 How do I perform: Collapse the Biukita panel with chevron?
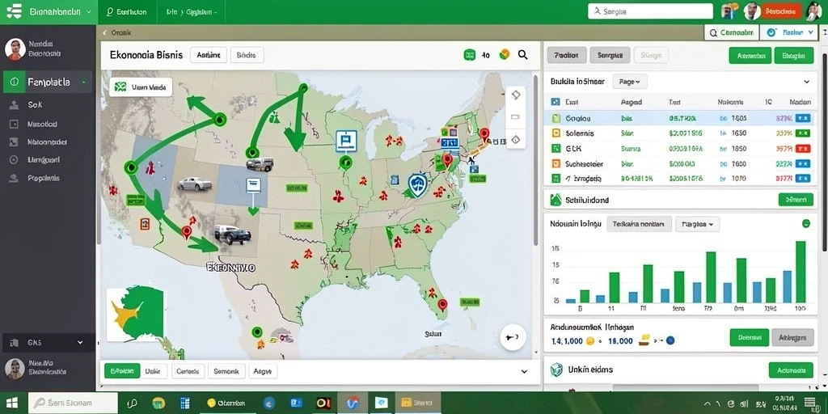coord(806,82)
